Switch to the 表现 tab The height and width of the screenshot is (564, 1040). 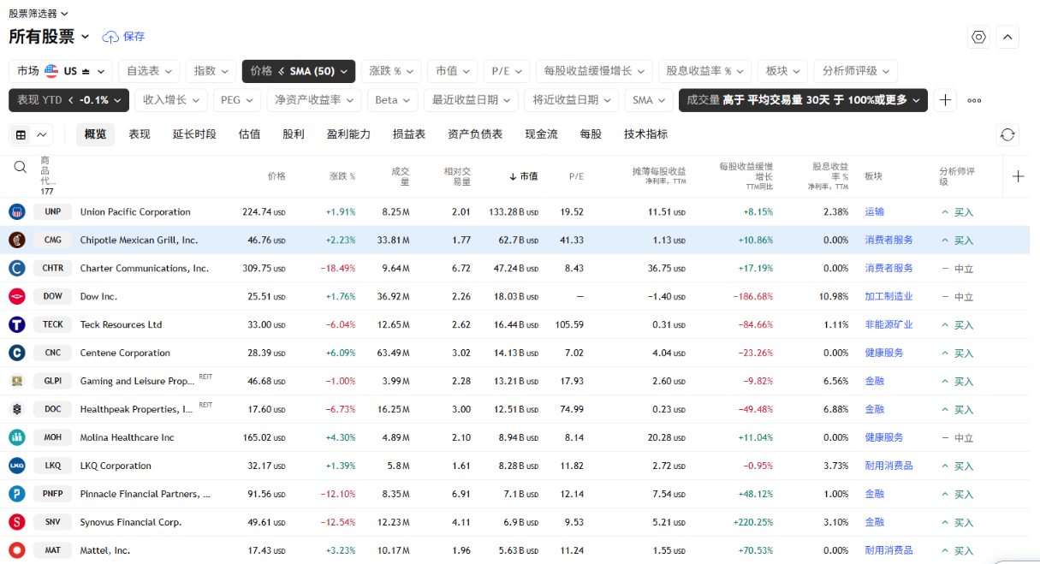click(140, 134)
